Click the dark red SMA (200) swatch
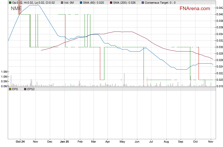Viewport: 223px width, 147px height. click(x=111, y=3)
